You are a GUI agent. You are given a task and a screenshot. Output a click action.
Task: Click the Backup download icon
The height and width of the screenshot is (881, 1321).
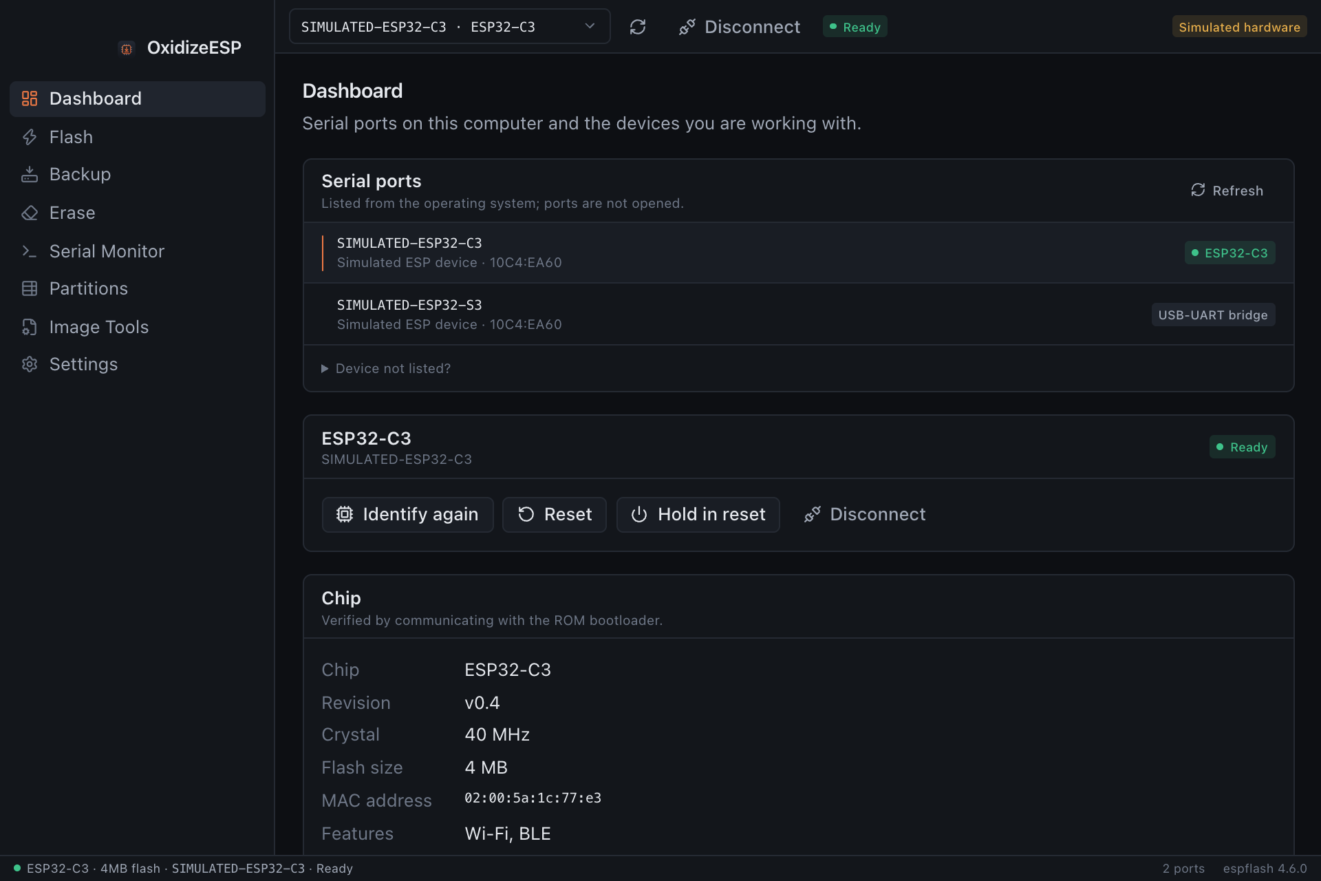pos(30,174)
